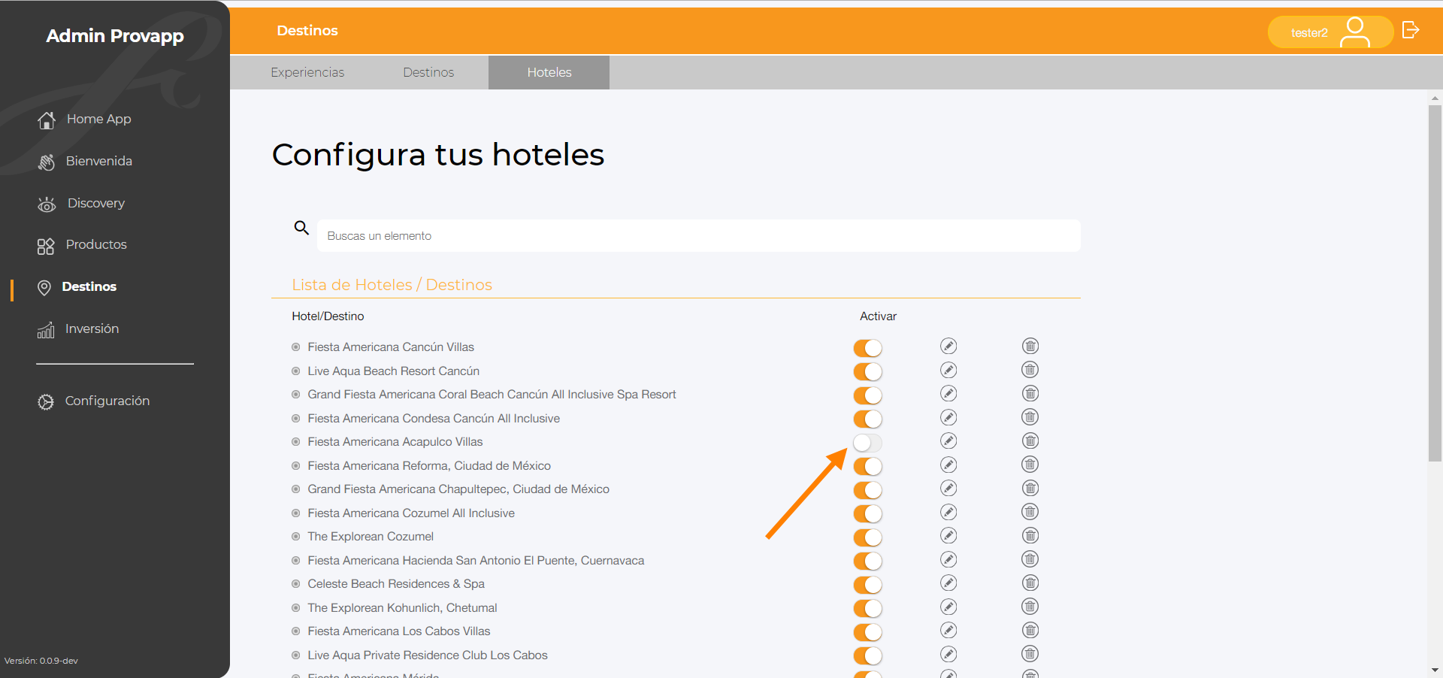Viewport: 1443px width, 678px height.
Task: Delete Fiesta Americana Reforma, Ciudad de México
Action: (1030, 465)
